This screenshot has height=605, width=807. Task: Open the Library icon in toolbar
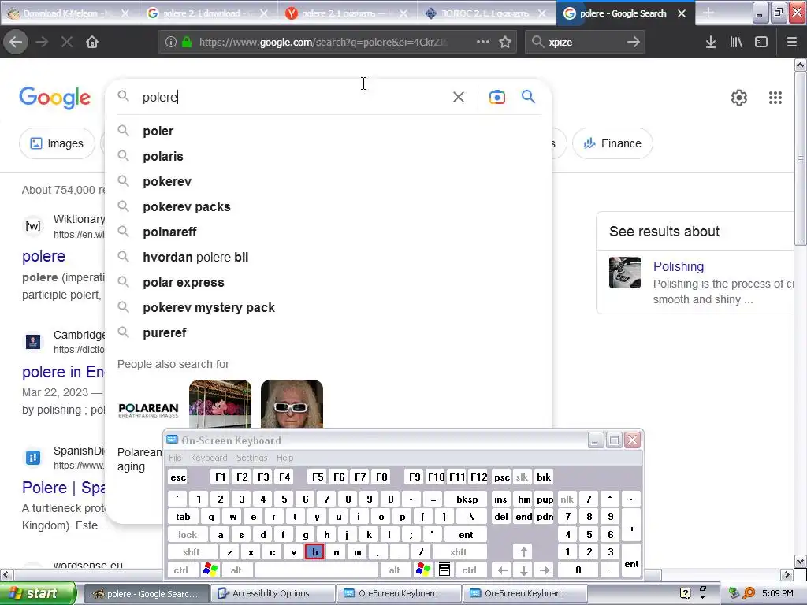pos(736,42)
